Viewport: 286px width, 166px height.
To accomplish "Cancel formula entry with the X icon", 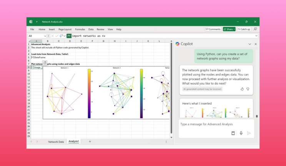I will pyautogui.click(x=53, y=36).
